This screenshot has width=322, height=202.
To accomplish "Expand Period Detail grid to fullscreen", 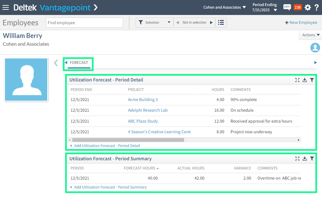I will [297, 80].
